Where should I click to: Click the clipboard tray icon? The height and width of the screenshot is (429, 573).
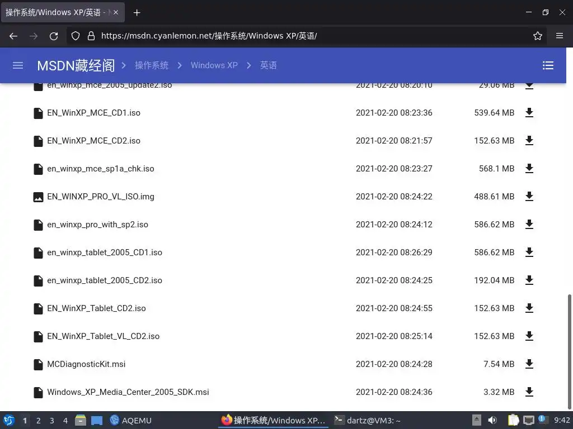click(514, 420)
